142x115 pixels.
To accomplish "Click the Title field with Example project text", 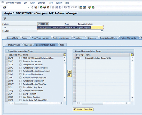I will tap(70, 28).
